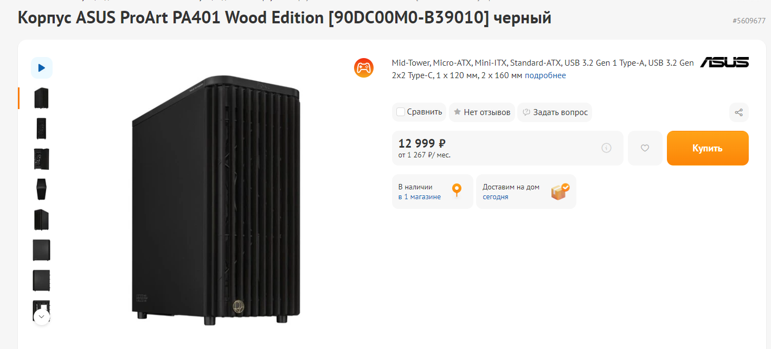Open в 1 магазине availability link
771x349 pixels.
point(420,196)
